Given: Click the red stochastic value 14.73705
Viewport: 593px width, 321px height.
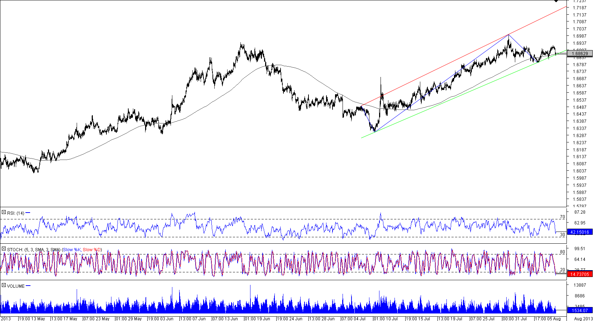Looking at the screenshot, I should (x=580, y=274).
